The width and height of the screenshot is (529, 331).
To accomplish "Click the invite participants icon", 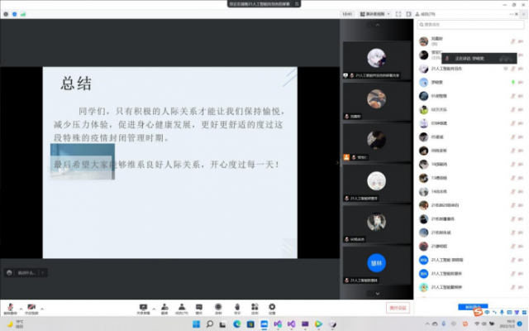I will (164, 305).
